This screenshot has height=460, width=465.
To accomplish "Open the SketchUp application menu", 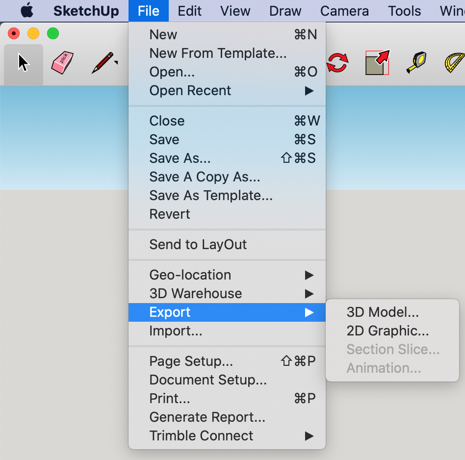I will (x=86, y=11).
